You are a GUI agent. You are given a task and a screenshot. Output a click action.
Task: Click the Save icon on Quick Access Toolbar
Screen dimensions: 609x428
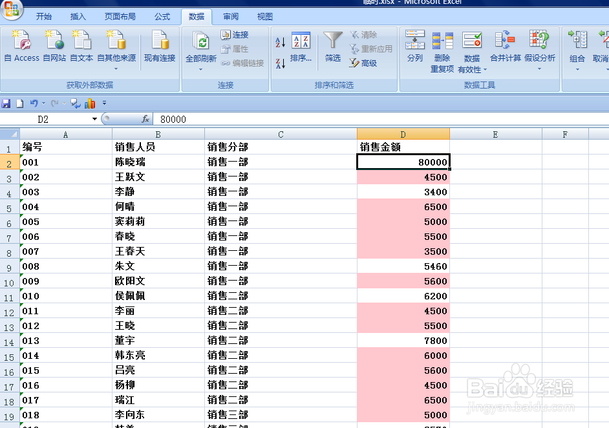pos(6,103)
